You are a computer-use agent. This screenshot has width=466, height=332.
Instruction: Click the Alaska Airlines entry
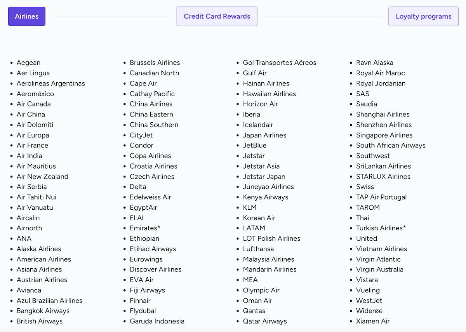[x=39, y=249]
